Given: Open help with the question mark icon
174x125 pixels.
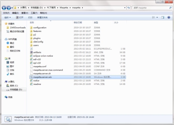Looking at the screenshot, I should click(x=169, y=17).
